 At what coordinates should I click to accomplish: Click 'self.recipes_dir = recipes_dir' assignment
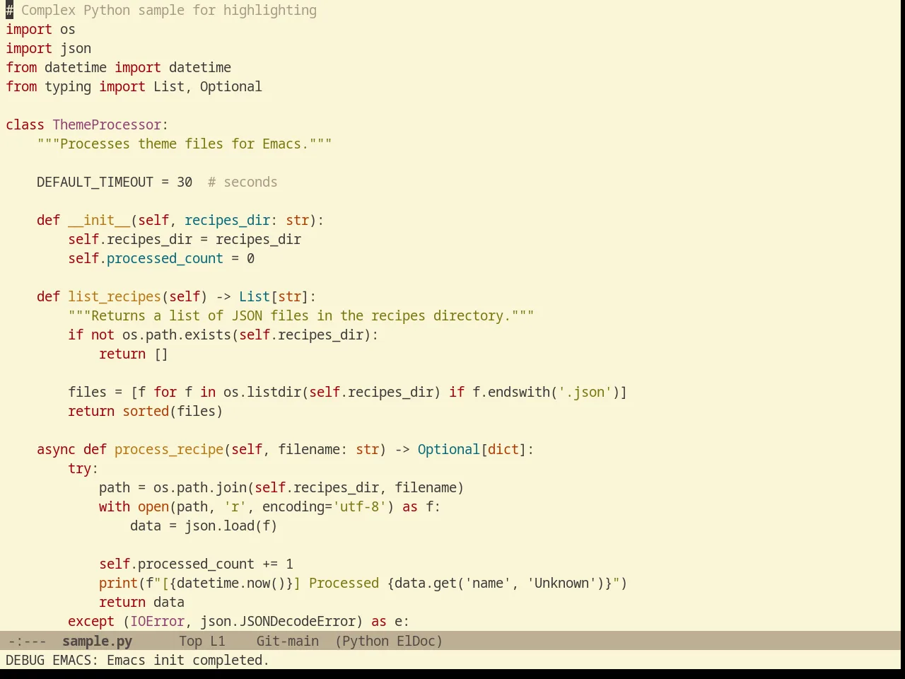pyautogui.click(x=184, y=239)
